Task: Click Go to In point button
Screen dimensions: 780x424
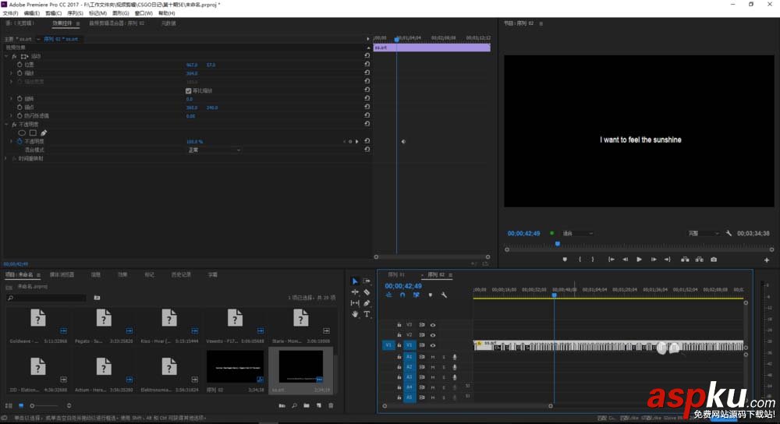Action: coord(612,260)
